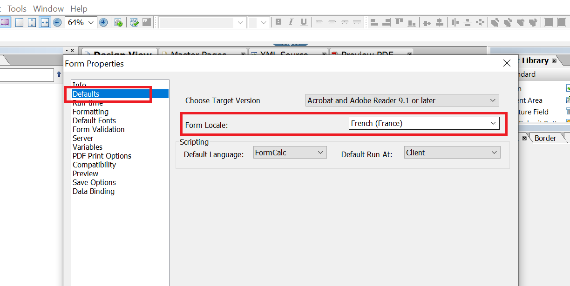Open the Choose Target Version dropdown
This screenshot has width=570, height=286.
pyautogui.click(x=402, y=100)
